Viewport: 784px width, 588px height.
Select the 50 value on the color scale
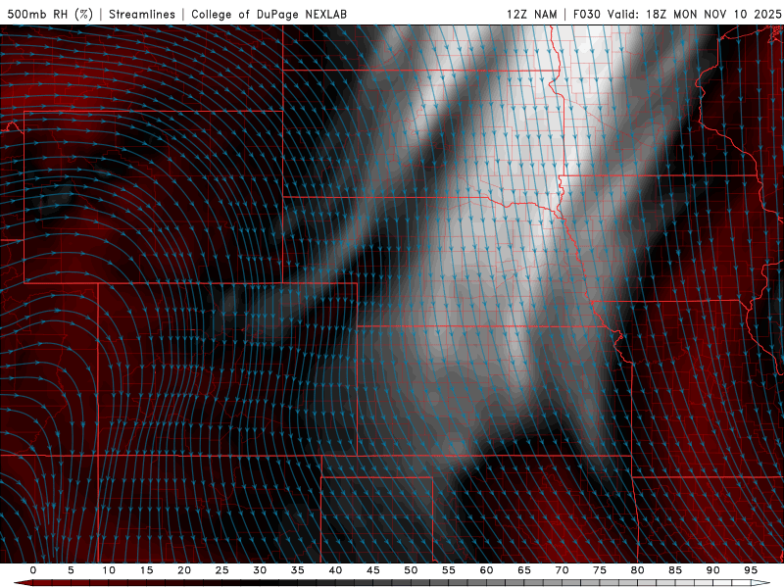tap(411, 570)
